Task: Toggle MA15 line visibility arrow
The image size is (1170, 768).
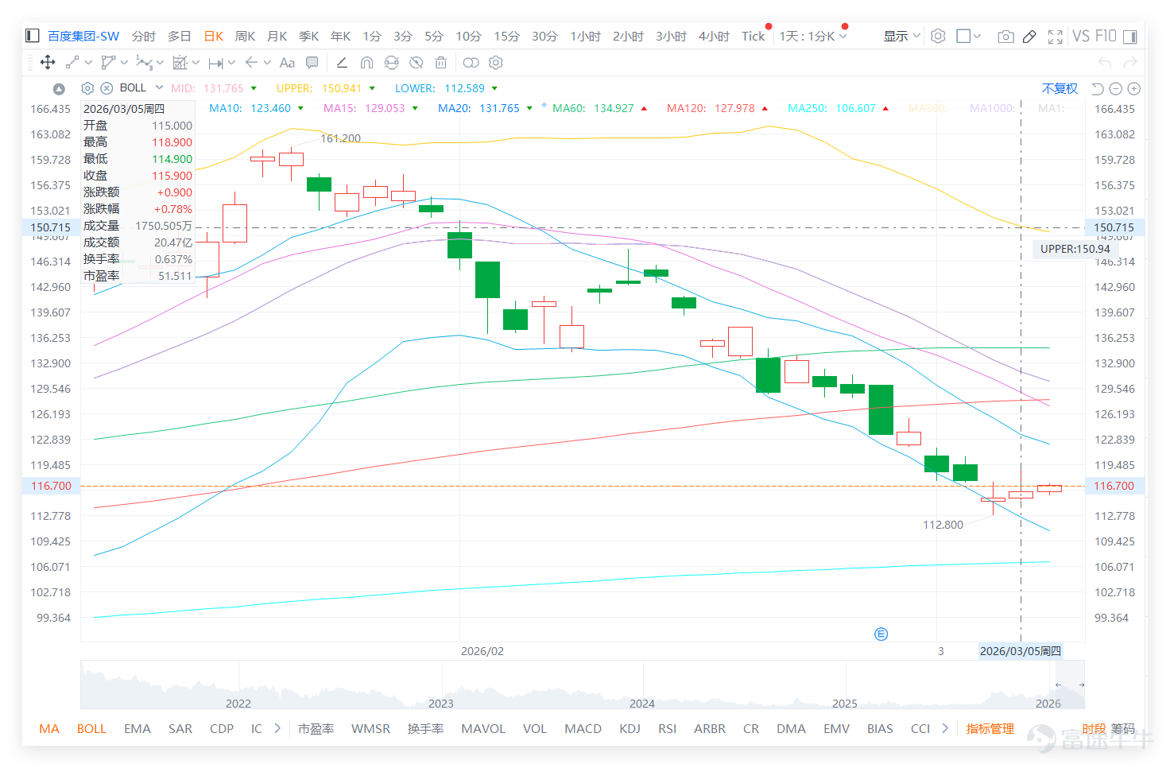Action: click(x=415, y=108)
